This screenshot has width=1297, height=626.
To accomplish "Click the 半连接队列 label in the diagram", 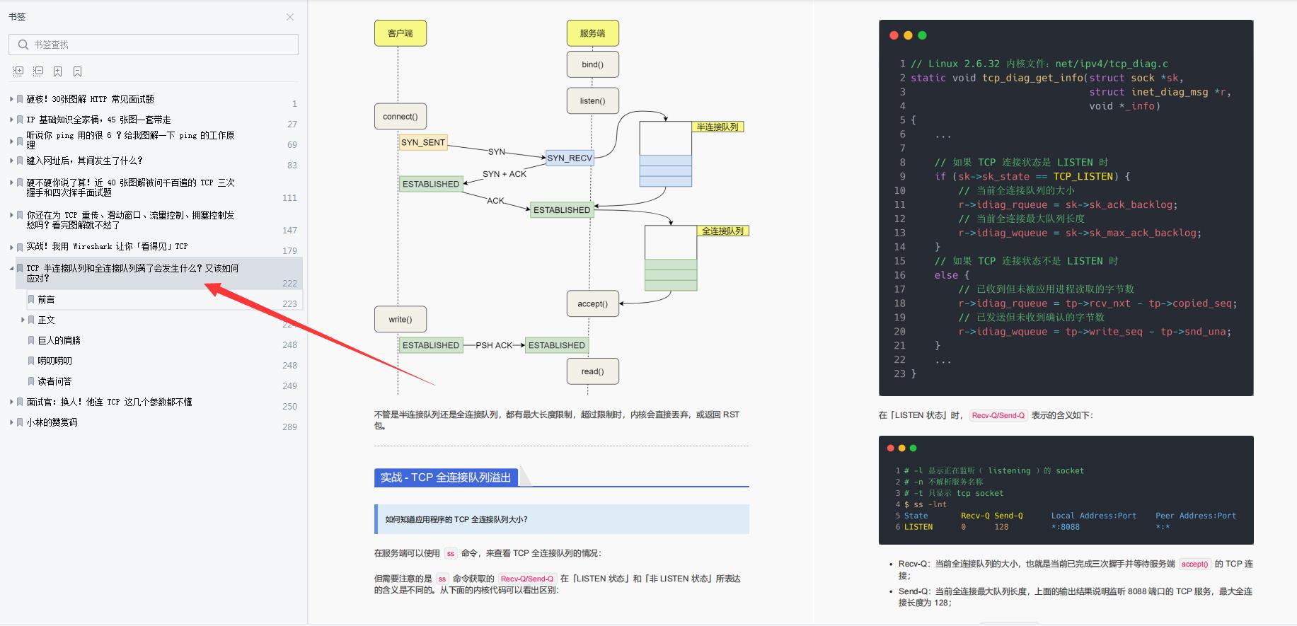I will [x=717, y=127].
